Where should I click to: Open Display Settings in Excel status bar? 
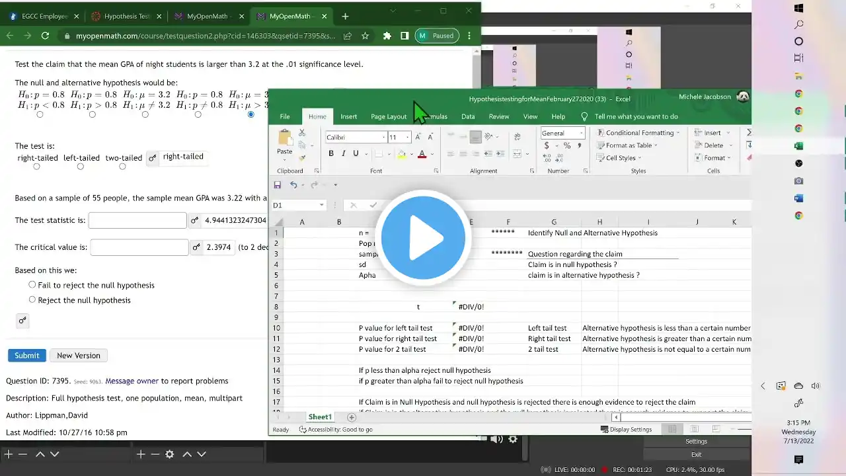tap(626, 429)
